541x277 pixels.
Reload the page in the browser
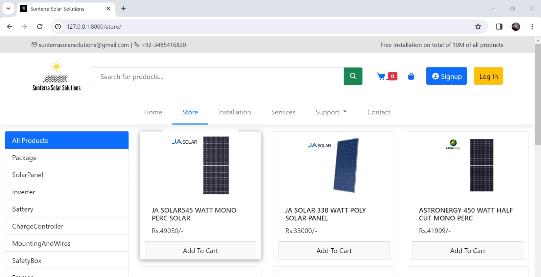coord(40,27)
